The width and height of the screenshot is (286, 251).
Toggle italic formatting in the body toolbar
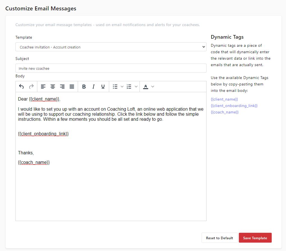tap(93, 86)
